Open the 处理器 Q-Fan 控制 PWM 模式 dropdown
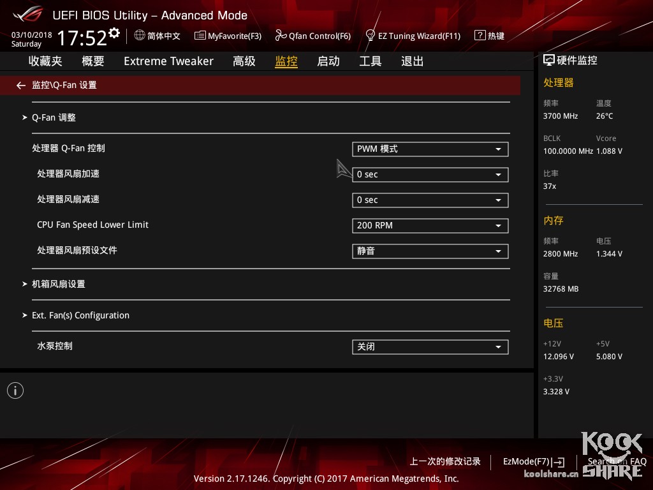Screen dimensions: 653x490 point(430,149)
